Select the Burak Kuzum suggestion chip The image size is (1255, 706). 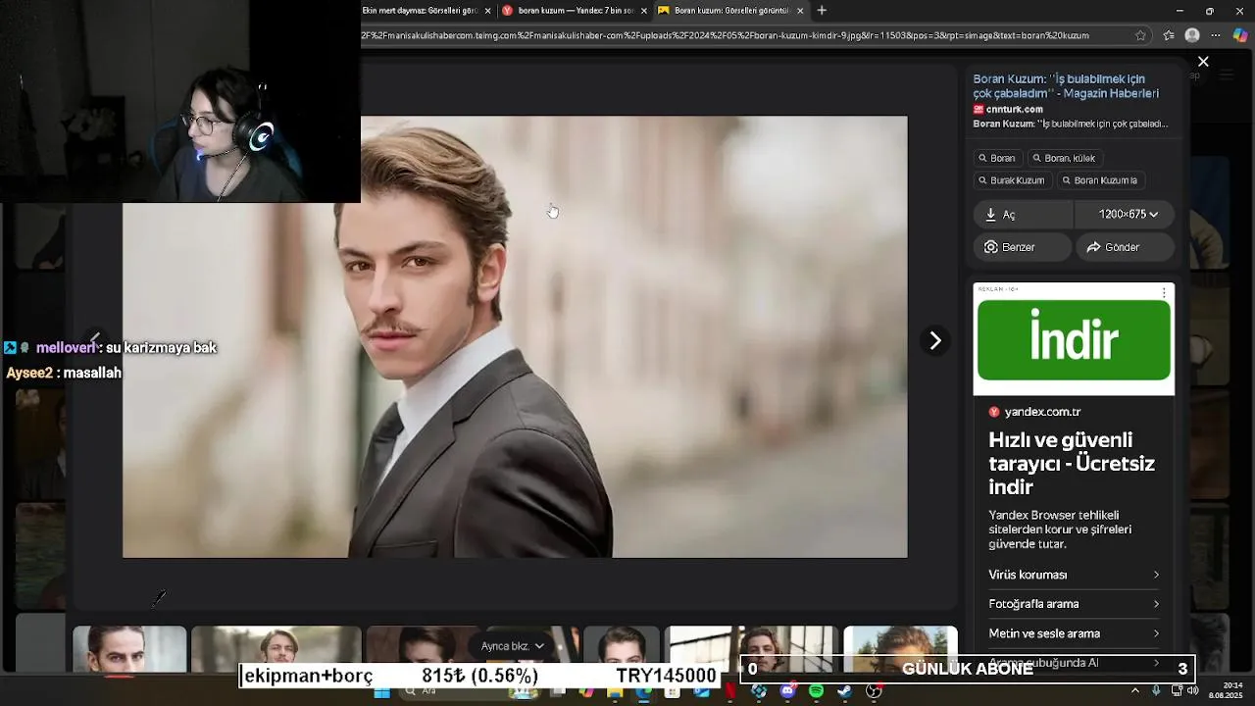click(1012, 180)
